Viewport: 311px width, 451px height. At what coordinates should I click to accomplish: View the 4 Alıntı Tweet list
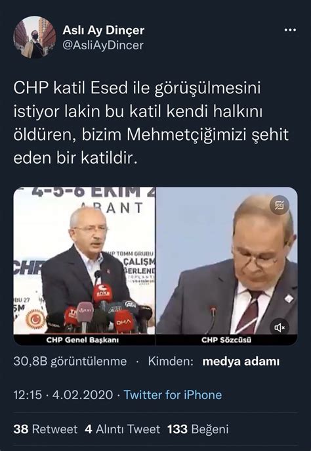[122, 429]
